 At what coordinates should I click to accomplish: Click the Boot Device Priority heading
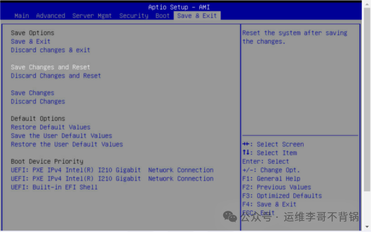[47, 161]
